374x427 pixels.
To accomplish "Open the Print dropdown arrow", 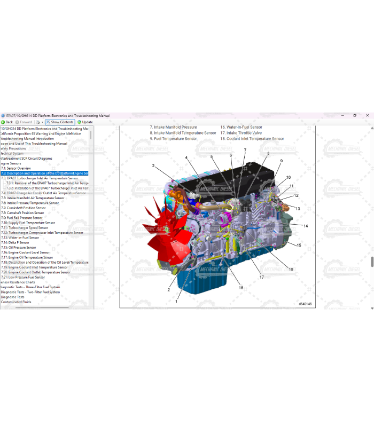I will 42,122.
